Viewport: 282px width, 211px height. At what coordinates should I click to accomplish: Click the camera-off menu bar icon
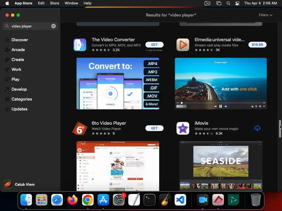coord(207,3)
